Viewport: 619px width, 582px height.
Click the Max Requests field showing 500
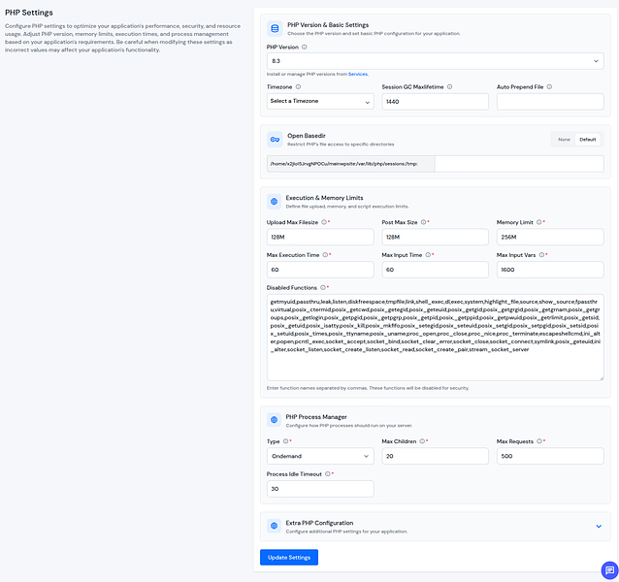click(550, 456)
